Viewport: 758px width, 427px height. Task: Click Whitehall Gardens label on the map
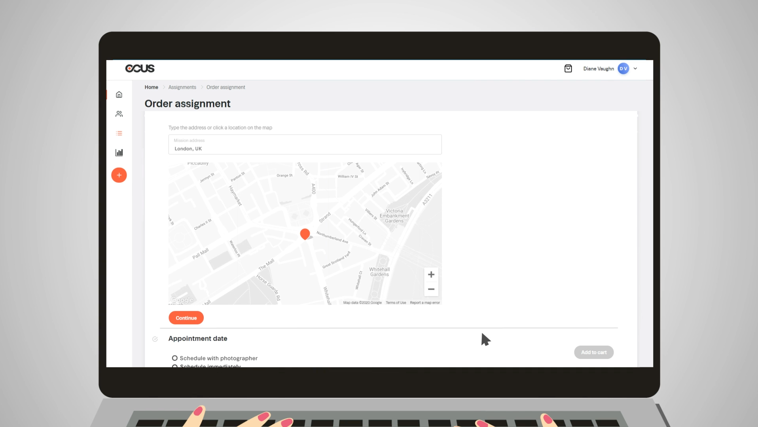click(x=379, y=272)
